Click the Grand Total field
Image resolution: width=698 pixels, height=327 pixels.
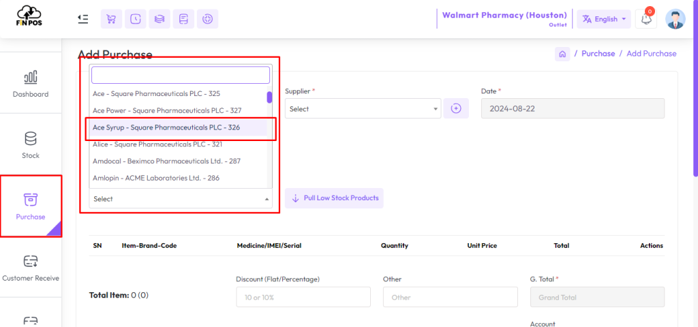click(597, 297)
